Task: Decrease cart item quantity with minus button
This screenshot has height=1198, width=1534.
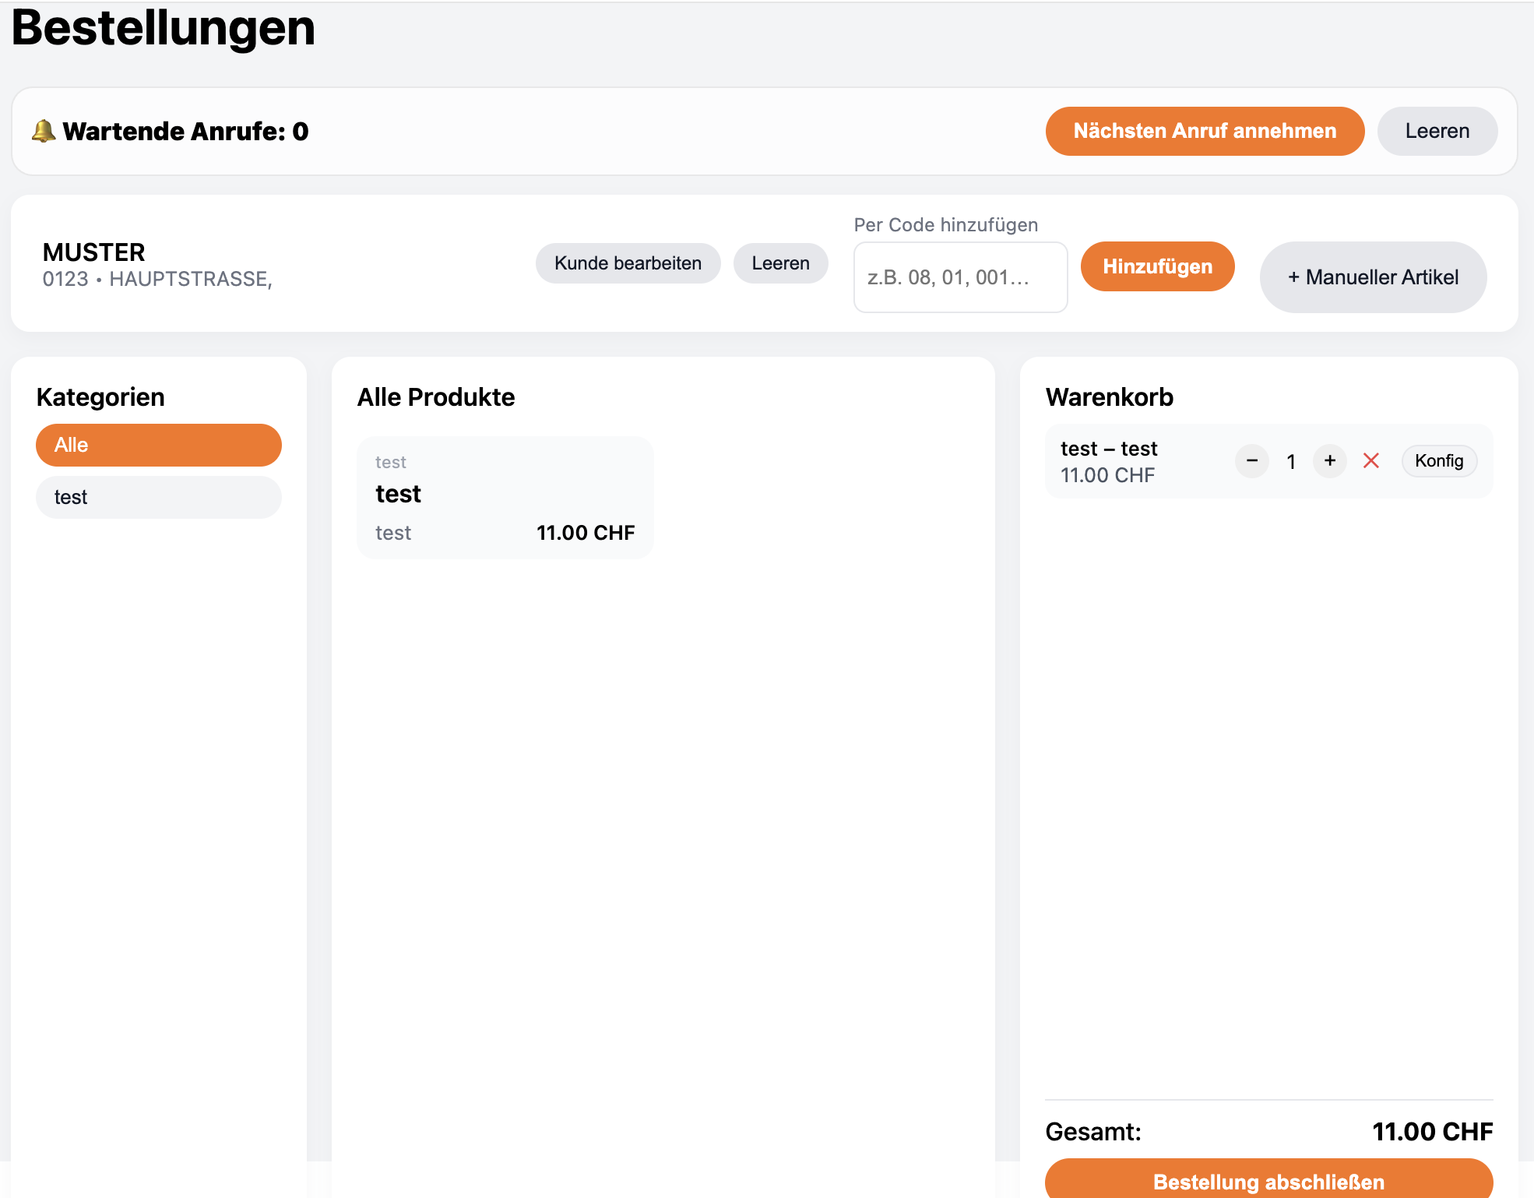Action: tap(1252, 461)
